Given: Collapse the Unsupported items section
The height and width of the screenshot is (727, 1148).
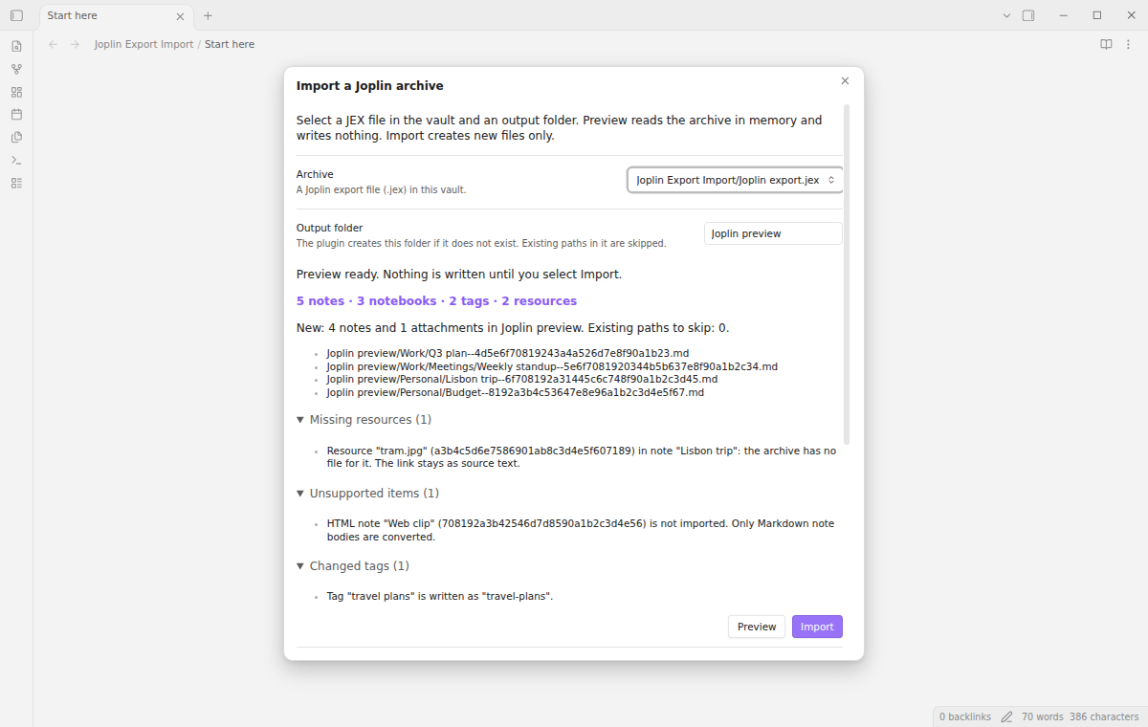Looking at the screenshot, I should (x=367, y=494).
